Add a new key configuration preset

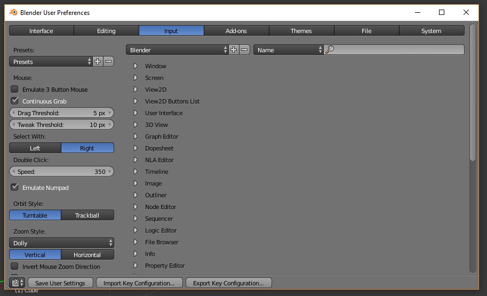click(234, 50)
